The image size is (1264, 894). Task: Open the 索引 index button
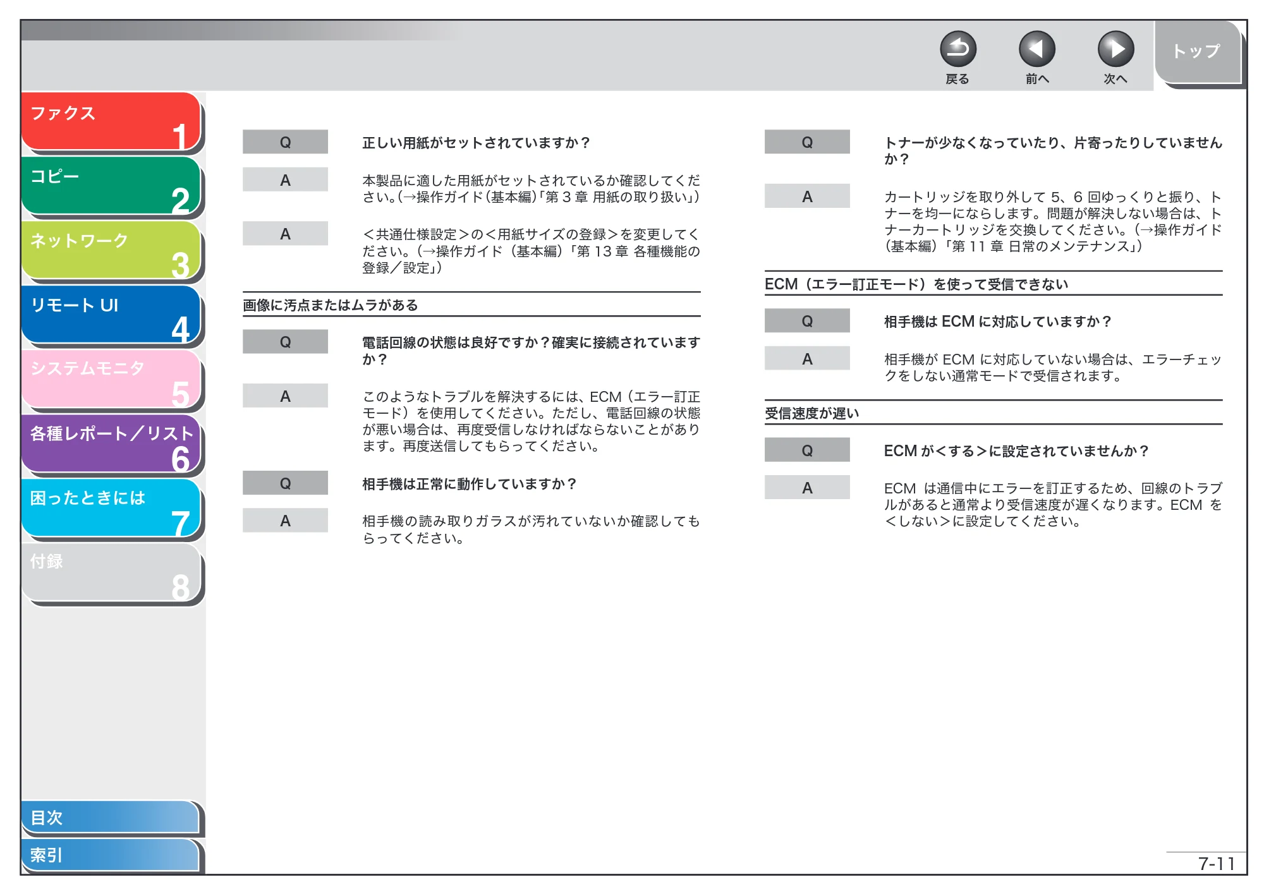click(111, 855)
